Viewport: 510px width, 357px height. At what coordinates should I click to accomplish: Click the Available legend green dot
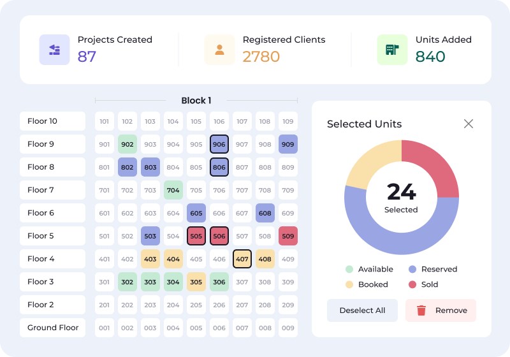[x=349, y=269]
